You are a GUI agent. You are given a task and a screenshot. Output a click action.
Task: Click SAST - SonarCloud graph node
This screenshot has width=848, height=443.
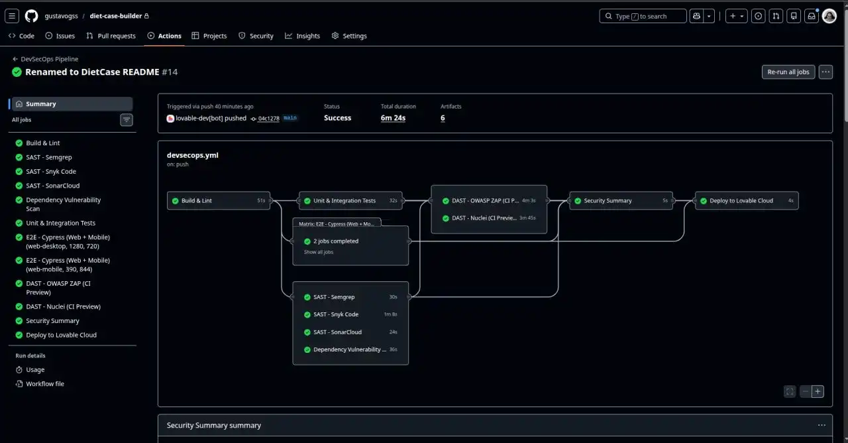click(x=350, y=332)
